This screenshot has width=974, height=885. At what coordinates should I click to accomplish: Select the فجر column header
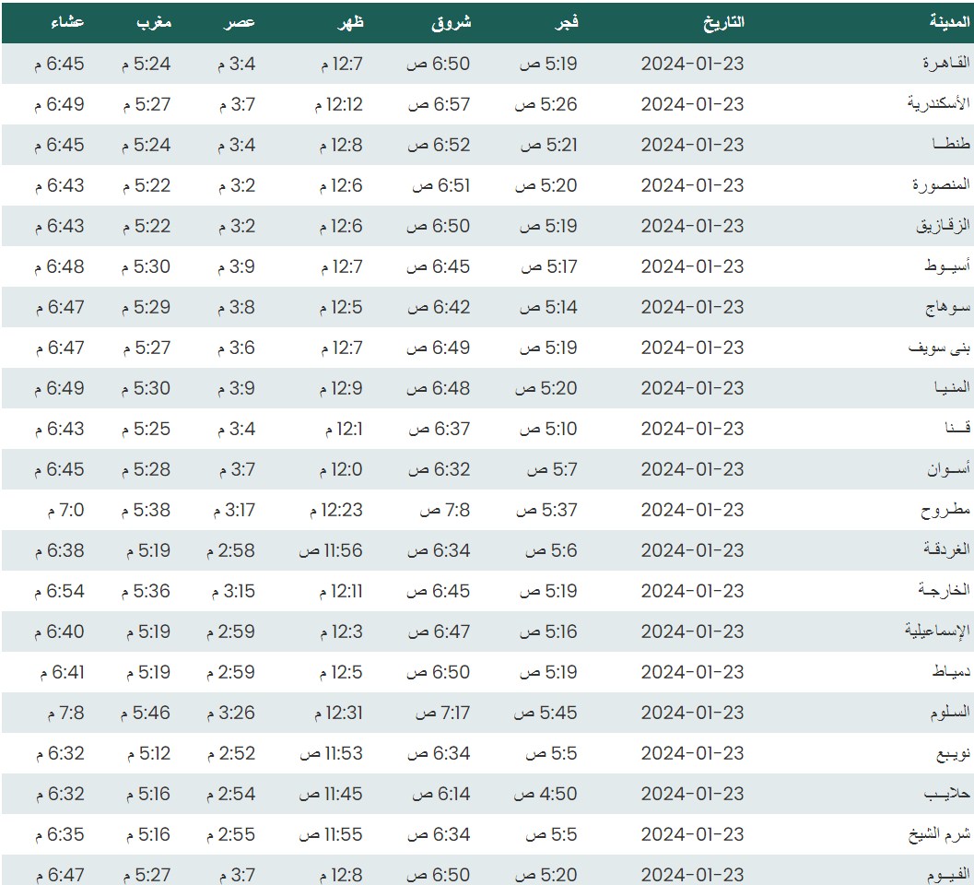(x=565, y=23)
